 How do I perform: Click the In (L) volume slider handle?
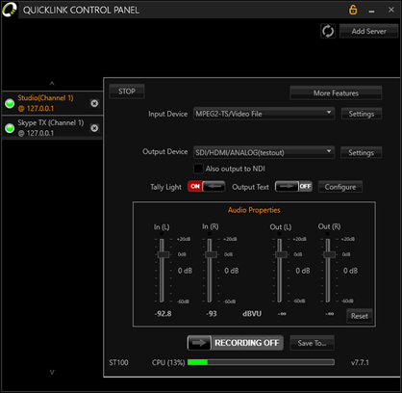coord(163,254)
